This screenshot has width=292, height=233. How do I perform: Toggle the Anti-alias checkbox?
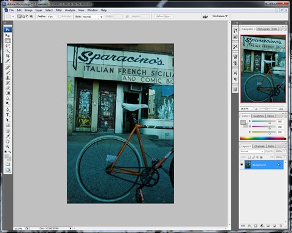pyautogui.click(x=60, y=16)
